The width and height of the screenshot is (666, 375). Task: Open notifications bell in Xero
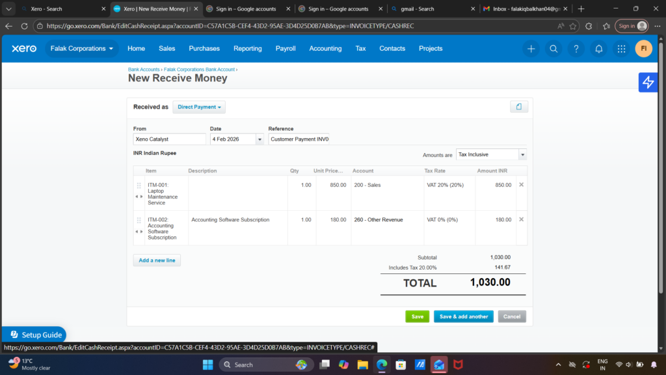point(598,49)
